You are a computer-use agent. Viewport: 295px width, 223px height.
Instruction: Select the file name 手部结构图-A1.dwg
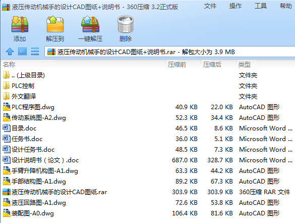[39, 182]
